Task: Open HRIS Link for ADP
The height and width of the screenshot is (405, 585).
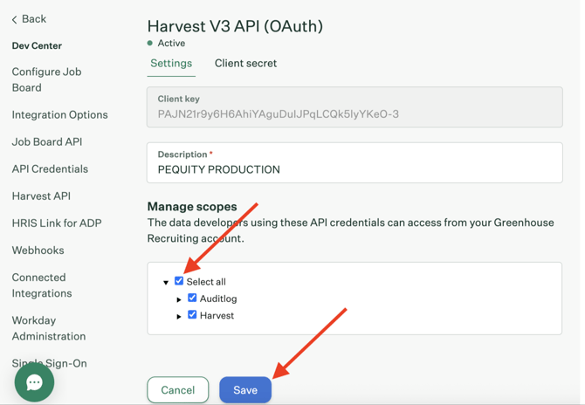Action: tap(57, 223)
